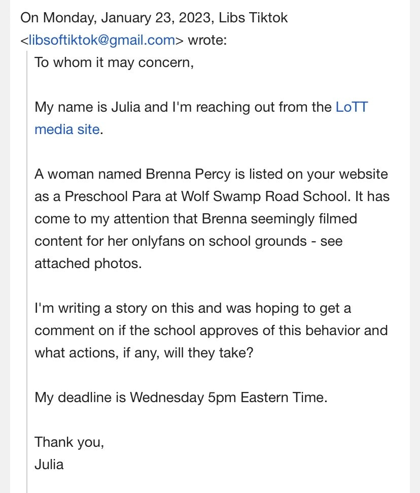The image size is (420, 493).
Task: Click the 'Thank you,' closing line
Action: [69, 442]
